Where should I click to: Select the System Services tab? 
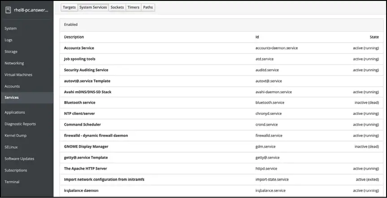(93, 8)
